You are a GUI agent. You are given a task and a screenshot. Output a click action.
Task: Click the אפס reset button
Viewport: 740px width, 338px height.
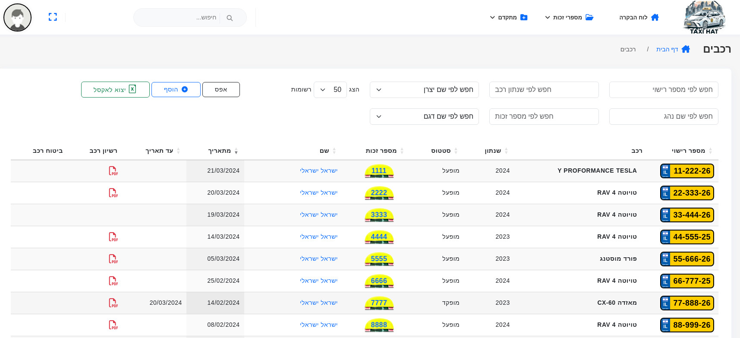pos(221,90)
